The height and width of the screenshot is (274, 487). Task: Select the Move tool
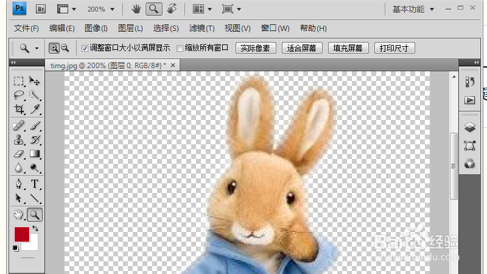pyautogui.click(x=35, y=81)
